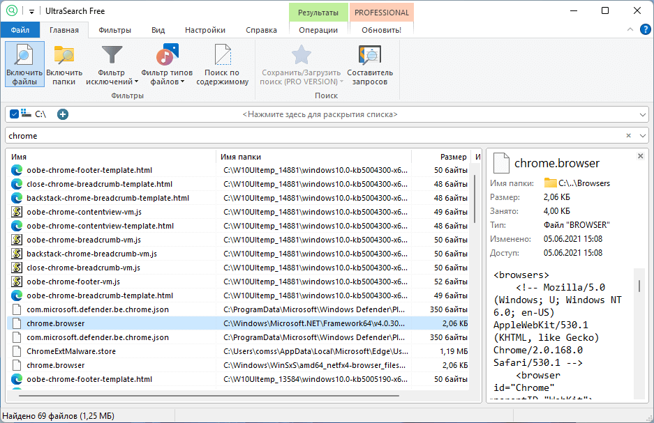Image resolution: width=654 pixels, height=423 pixels.
Task: Expand the drive list dropdown arrow
Action: pos(642,114)
